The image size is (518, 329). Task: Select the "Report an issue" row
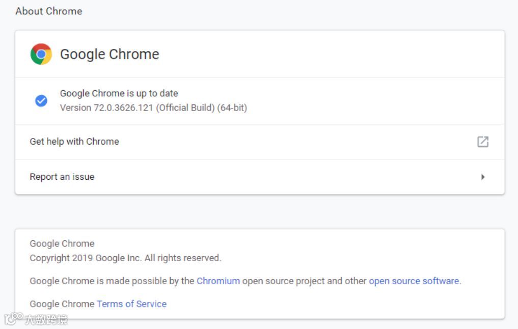tap(62, 177)
